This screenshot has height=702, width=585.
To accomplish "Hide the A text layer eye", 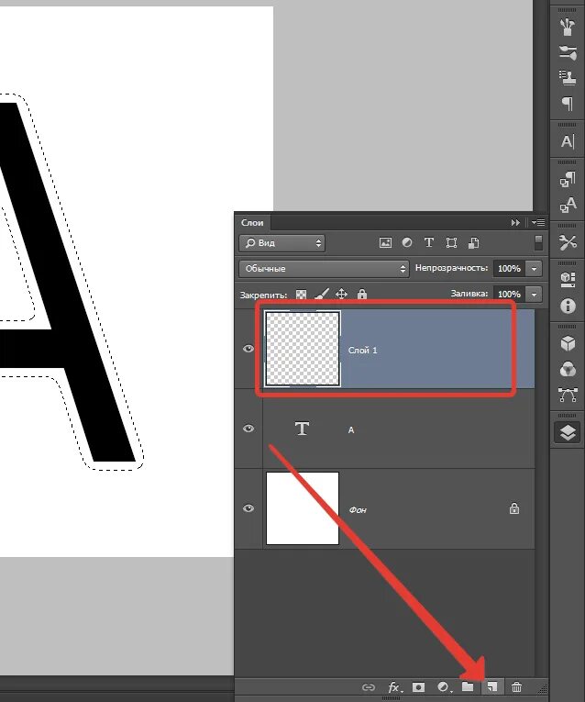I will (248, 429).
